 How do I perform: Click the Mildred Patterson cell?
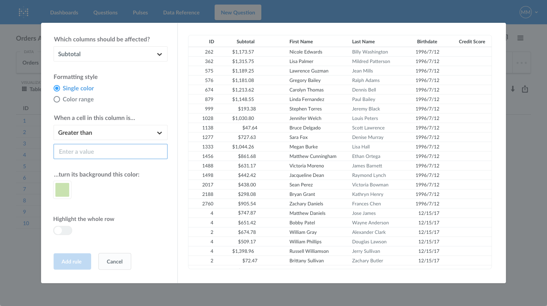click(x=371, y=61)
